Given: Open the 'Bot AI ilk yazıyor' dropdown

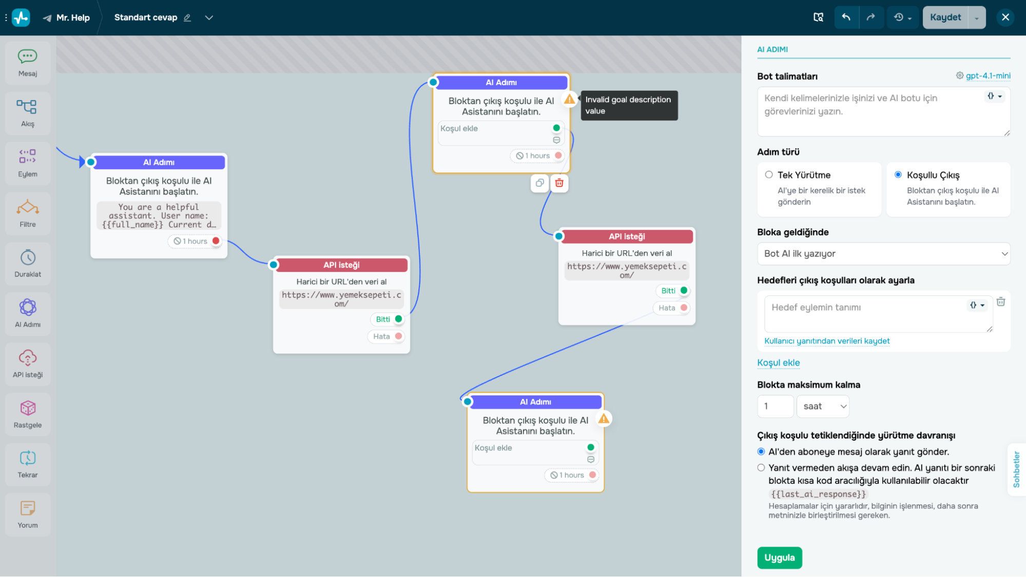Looking at the screenshot, I should point(883,254).
